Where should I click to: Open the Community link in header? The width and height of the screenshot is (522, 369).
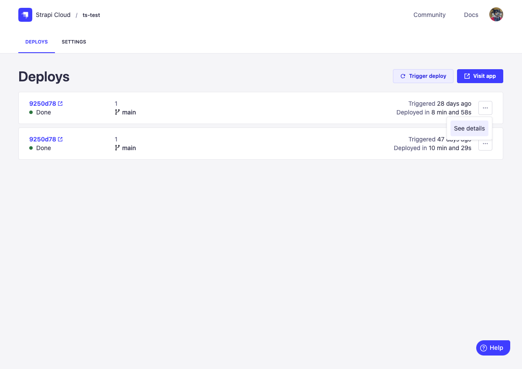click(430, 15)
